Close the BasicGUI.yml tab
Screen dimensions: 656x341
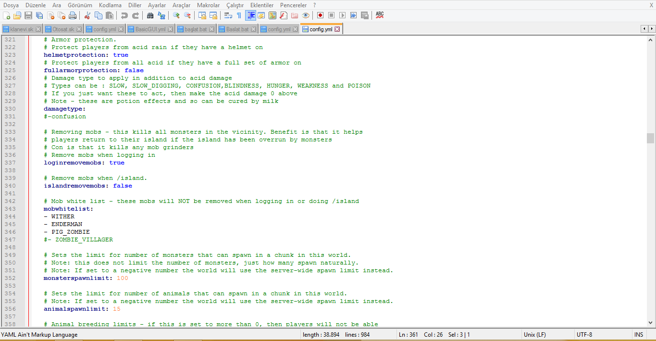[x=170, y=29]
